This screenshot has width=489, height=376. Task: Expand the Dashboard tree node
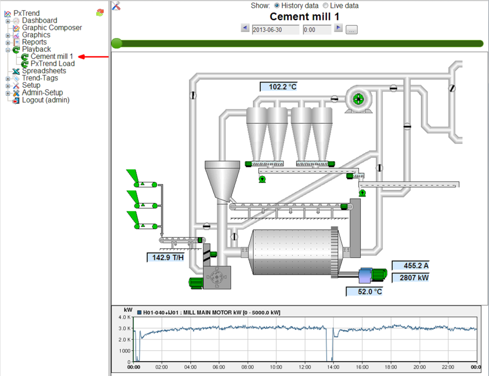(8, 21)
